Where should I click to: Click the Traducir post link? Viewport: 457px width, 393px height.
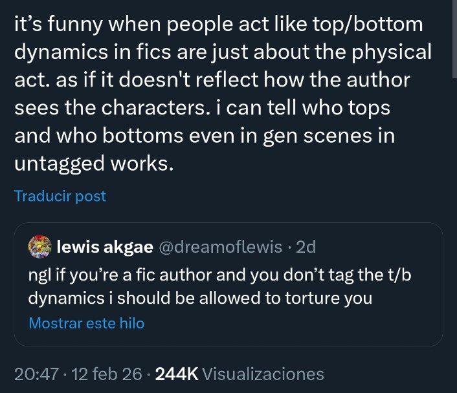click(60, 196)
